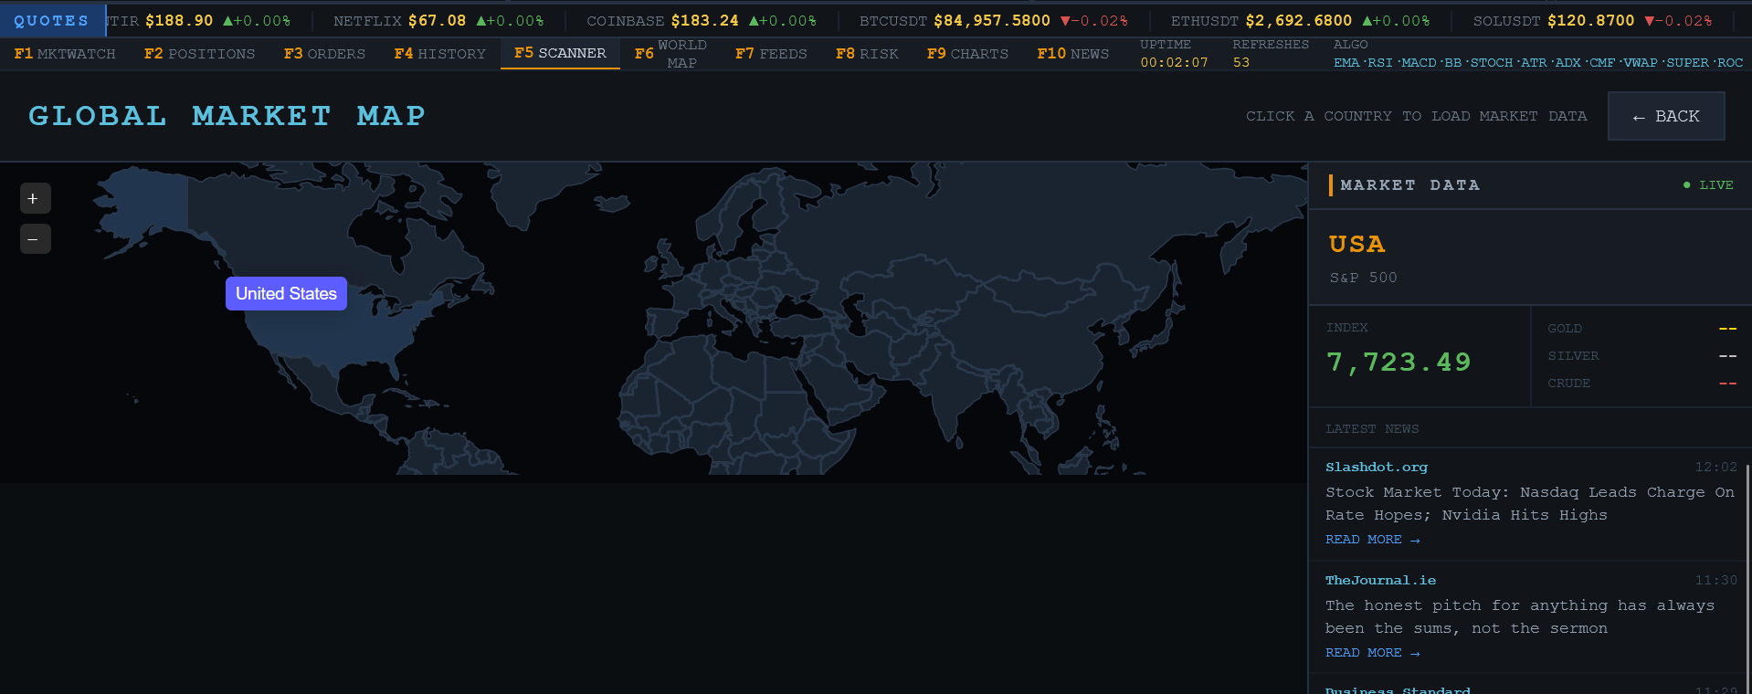Open F3 ORDERS tab
This screenshot has width=1752, height=694.
pos(324,54)
